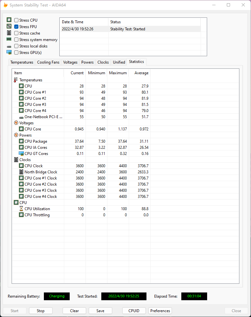Click the Minimum column header
251x317 pixels.
[96, 73]
